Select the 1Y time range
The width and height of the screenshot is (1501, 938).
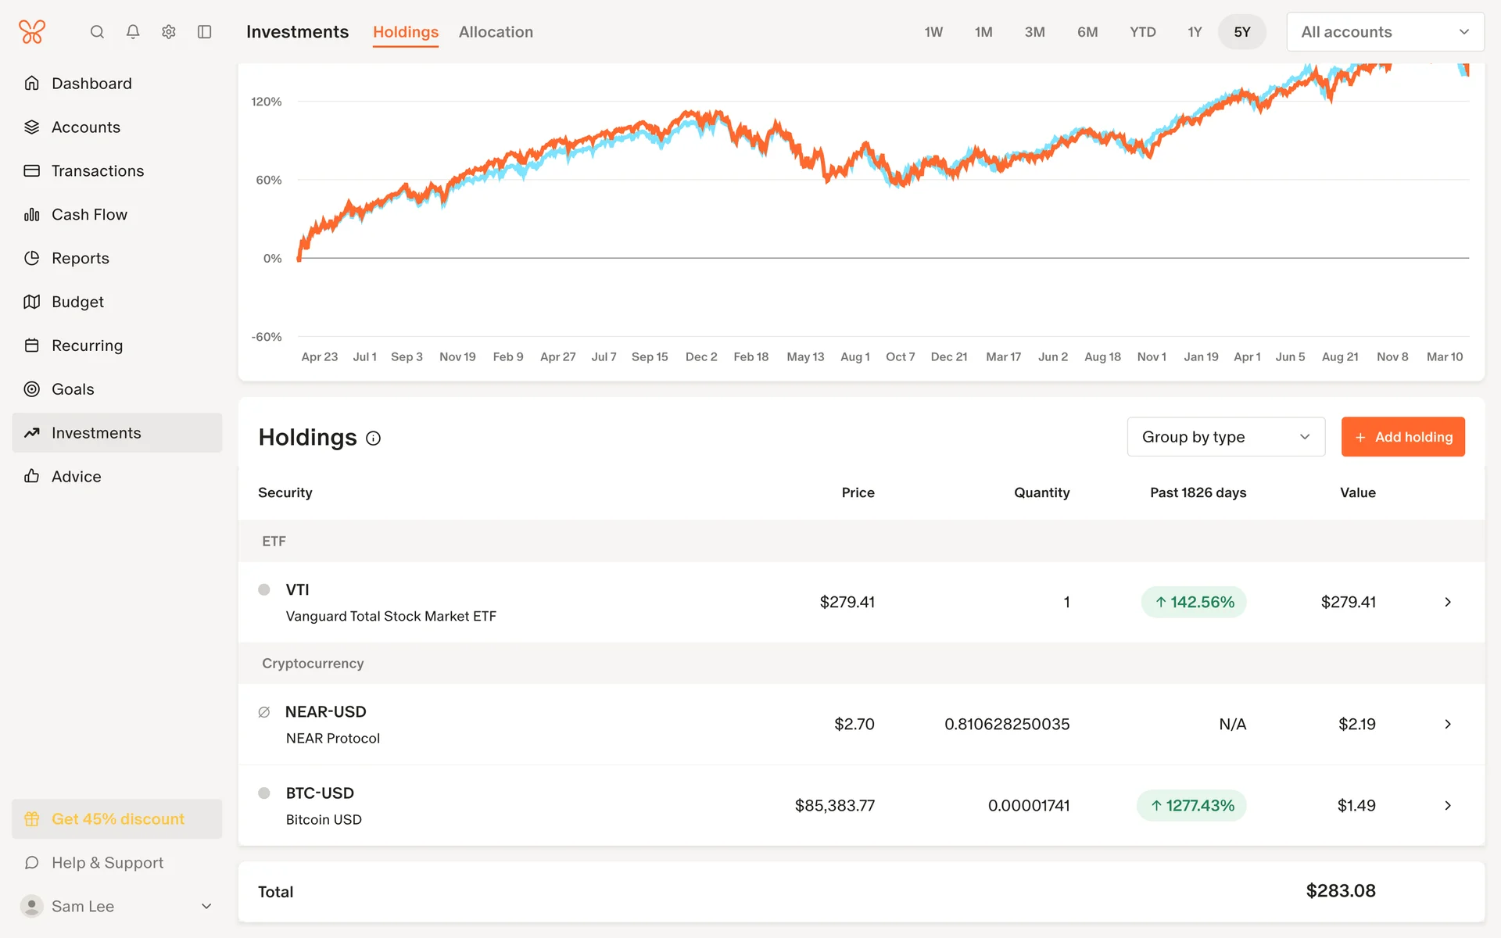pyautogui.click(x=1195, y=32)
